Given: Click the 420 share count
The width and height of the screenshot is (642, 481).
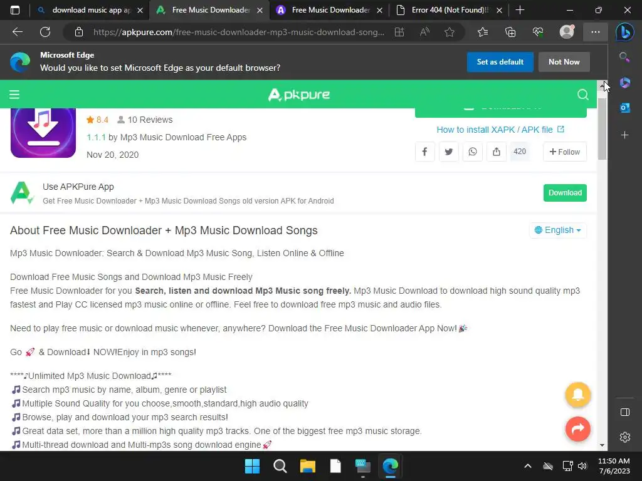Looking at the screenshot, I should pos(520,152).
